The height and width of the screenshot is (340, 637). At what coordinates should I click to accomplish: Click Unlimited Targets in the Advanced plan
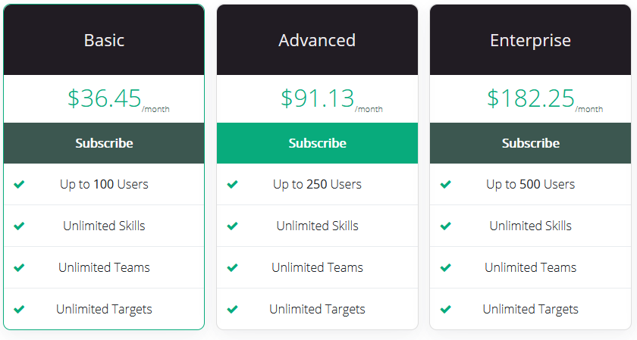(317, 309)
